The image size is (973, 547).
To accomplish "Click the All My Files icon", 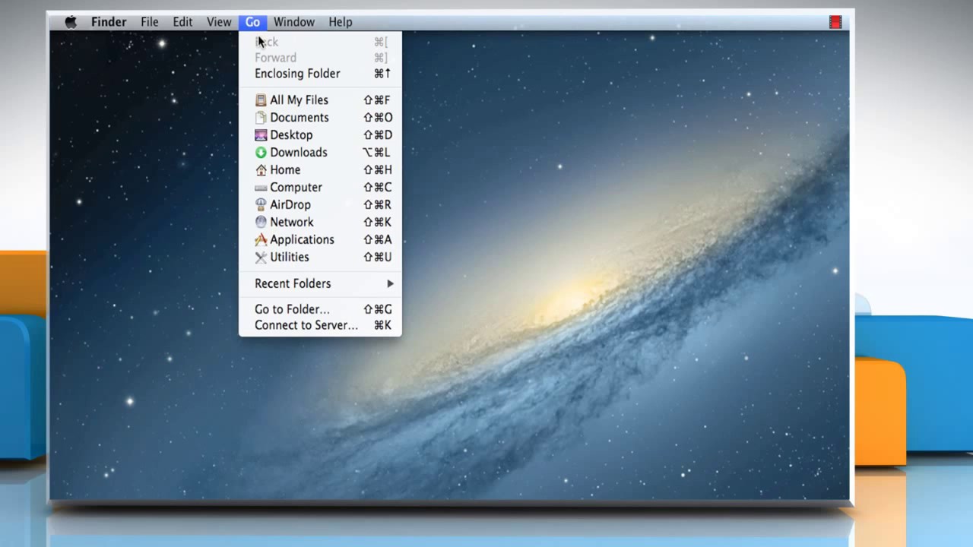I will tap(261, 100).
